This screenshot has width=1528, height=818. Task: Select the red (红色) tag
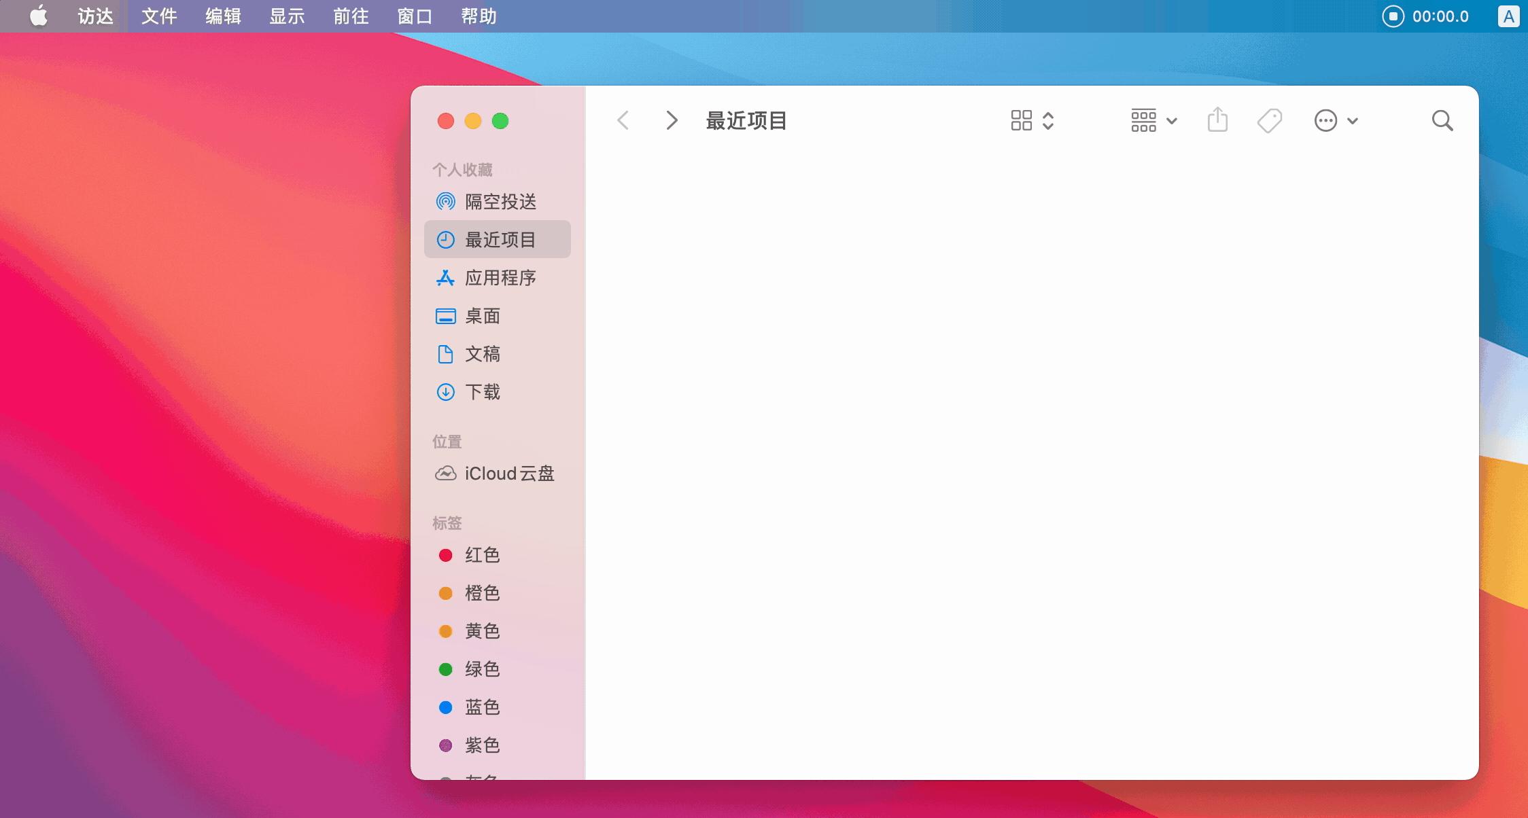tap(482, 555)
